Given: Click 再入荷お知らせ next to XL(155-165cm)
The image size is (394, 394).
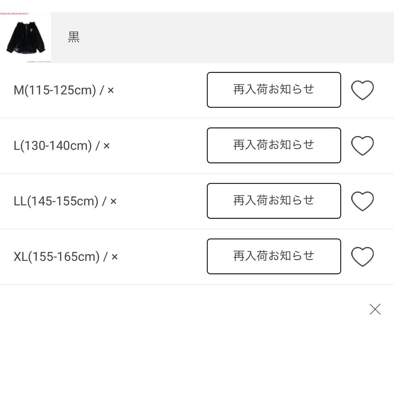Looking at the screenshot, I should (x=273, y=256).
